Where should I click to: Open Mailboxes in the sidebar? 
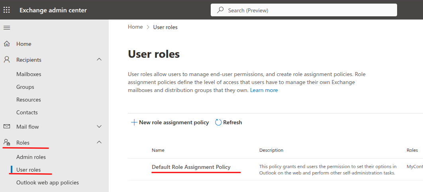(29, 74)
